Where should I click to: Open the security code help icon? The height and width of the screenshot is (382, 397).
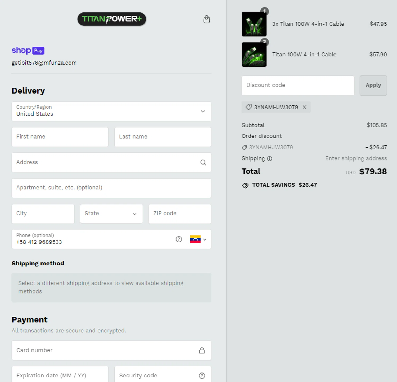(x=202, y=376)
